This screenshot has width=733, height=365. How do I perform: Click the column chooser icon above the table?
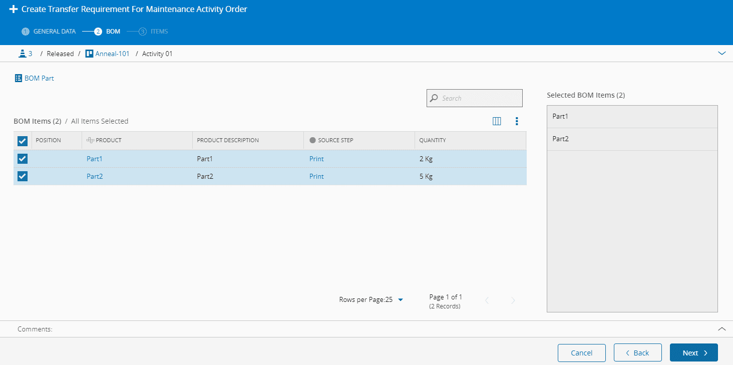pos(497,121)
